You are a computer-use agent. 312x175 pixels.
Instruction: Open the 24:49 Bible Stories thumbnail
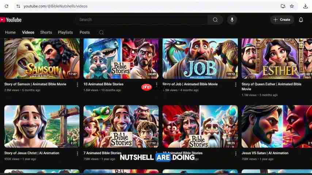coord(121,58)
